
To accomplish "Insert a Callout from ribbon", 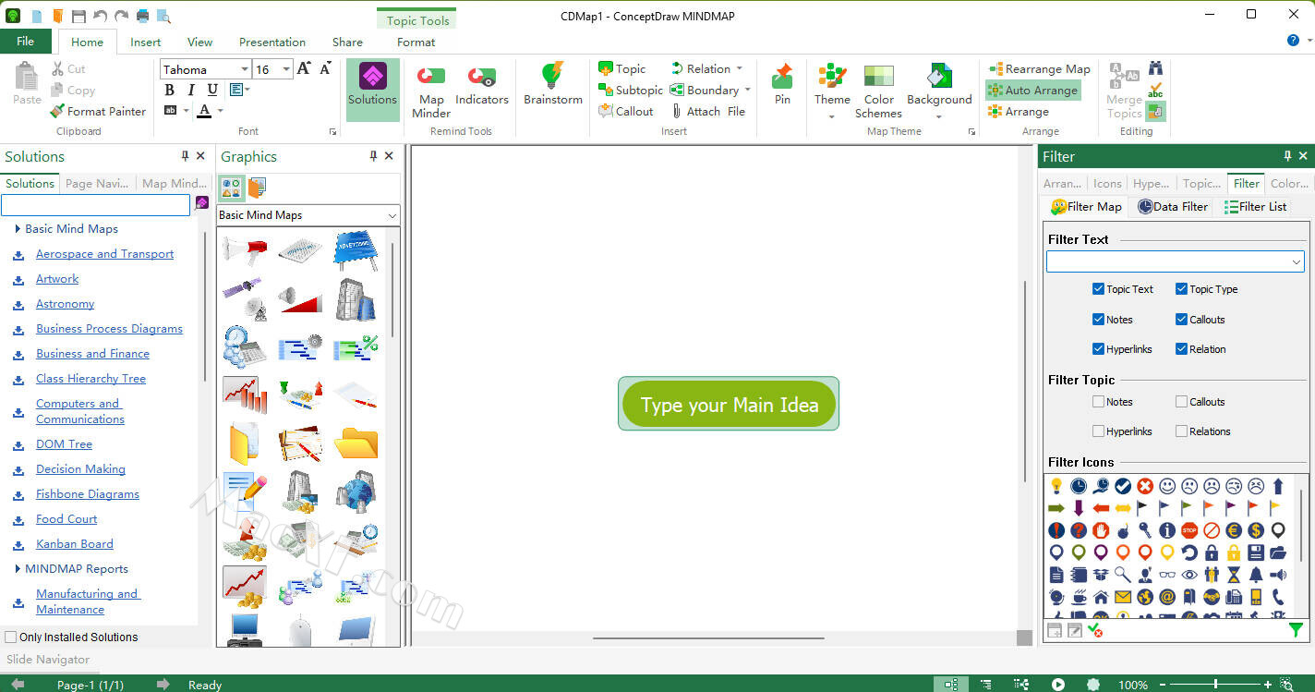I will [626, 112].
